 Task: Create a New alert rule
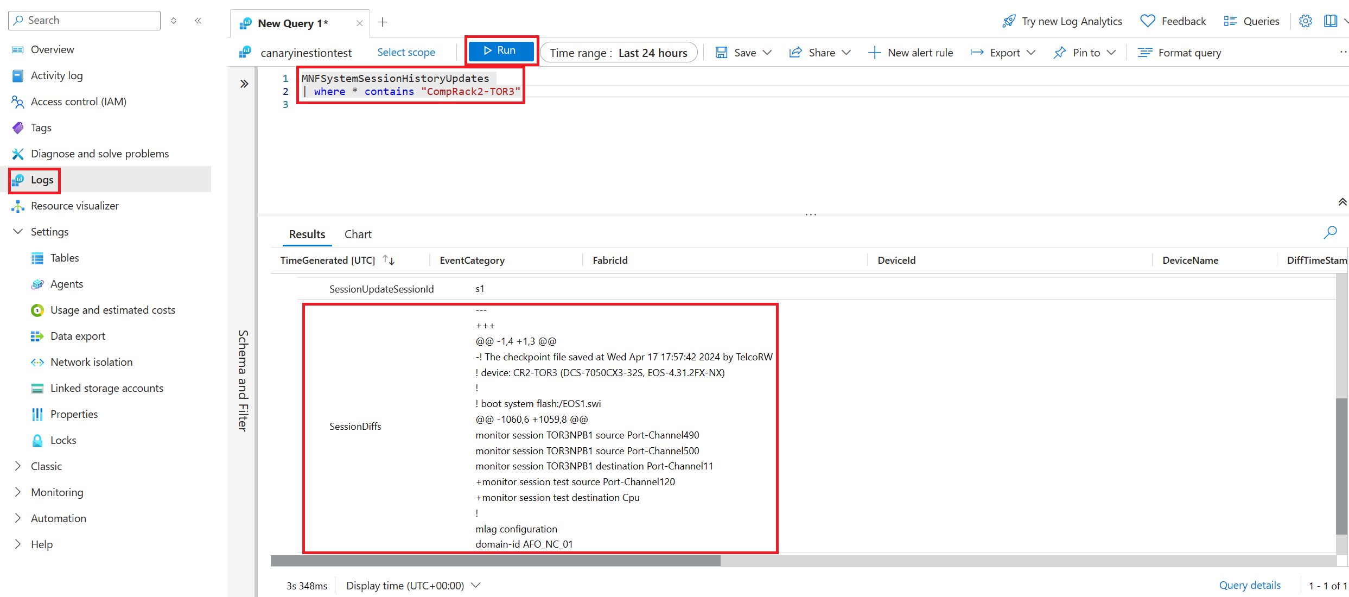(911, 53)
